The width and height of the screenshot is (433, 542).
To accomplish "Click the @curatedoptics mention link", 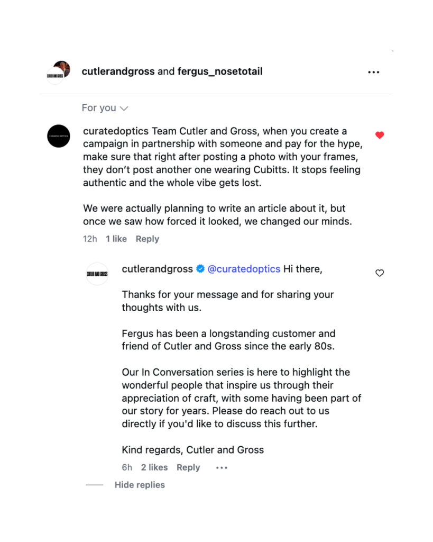I will (x=244, y=269).
